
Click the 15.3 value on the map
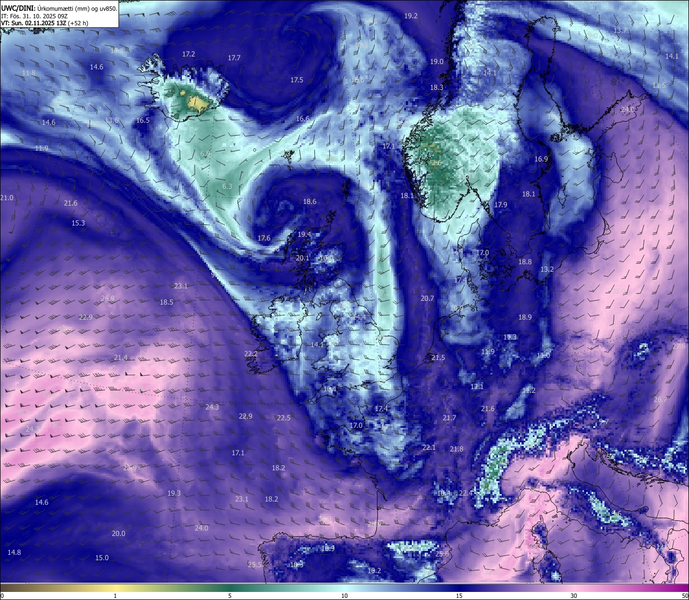(78, 223)
